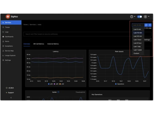
Task: Switch to the DB Call Metrics tab
Action: pos(38,44)
